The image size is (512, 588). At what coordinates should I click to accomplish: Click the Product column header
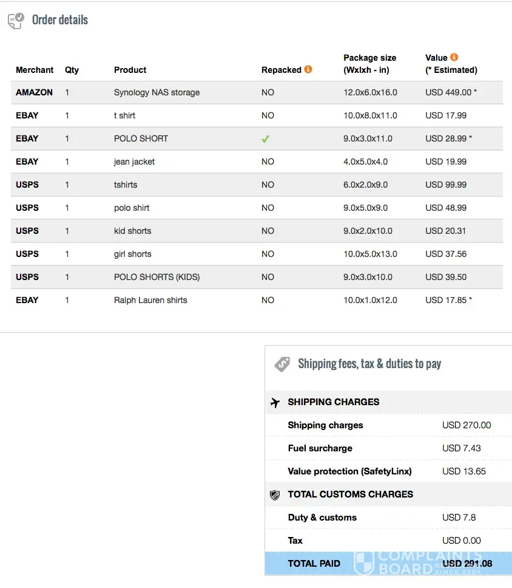point(130,70)
